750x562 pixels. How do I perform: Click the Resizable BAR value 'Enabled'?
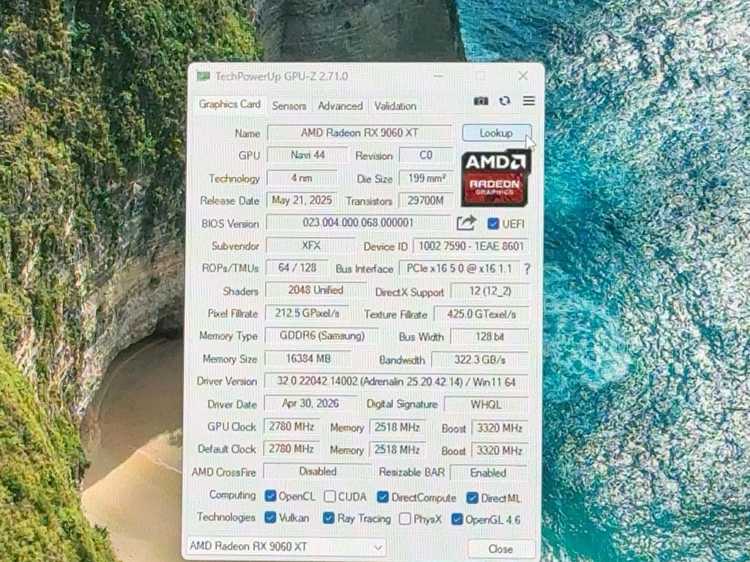click(x=488, y=473)
